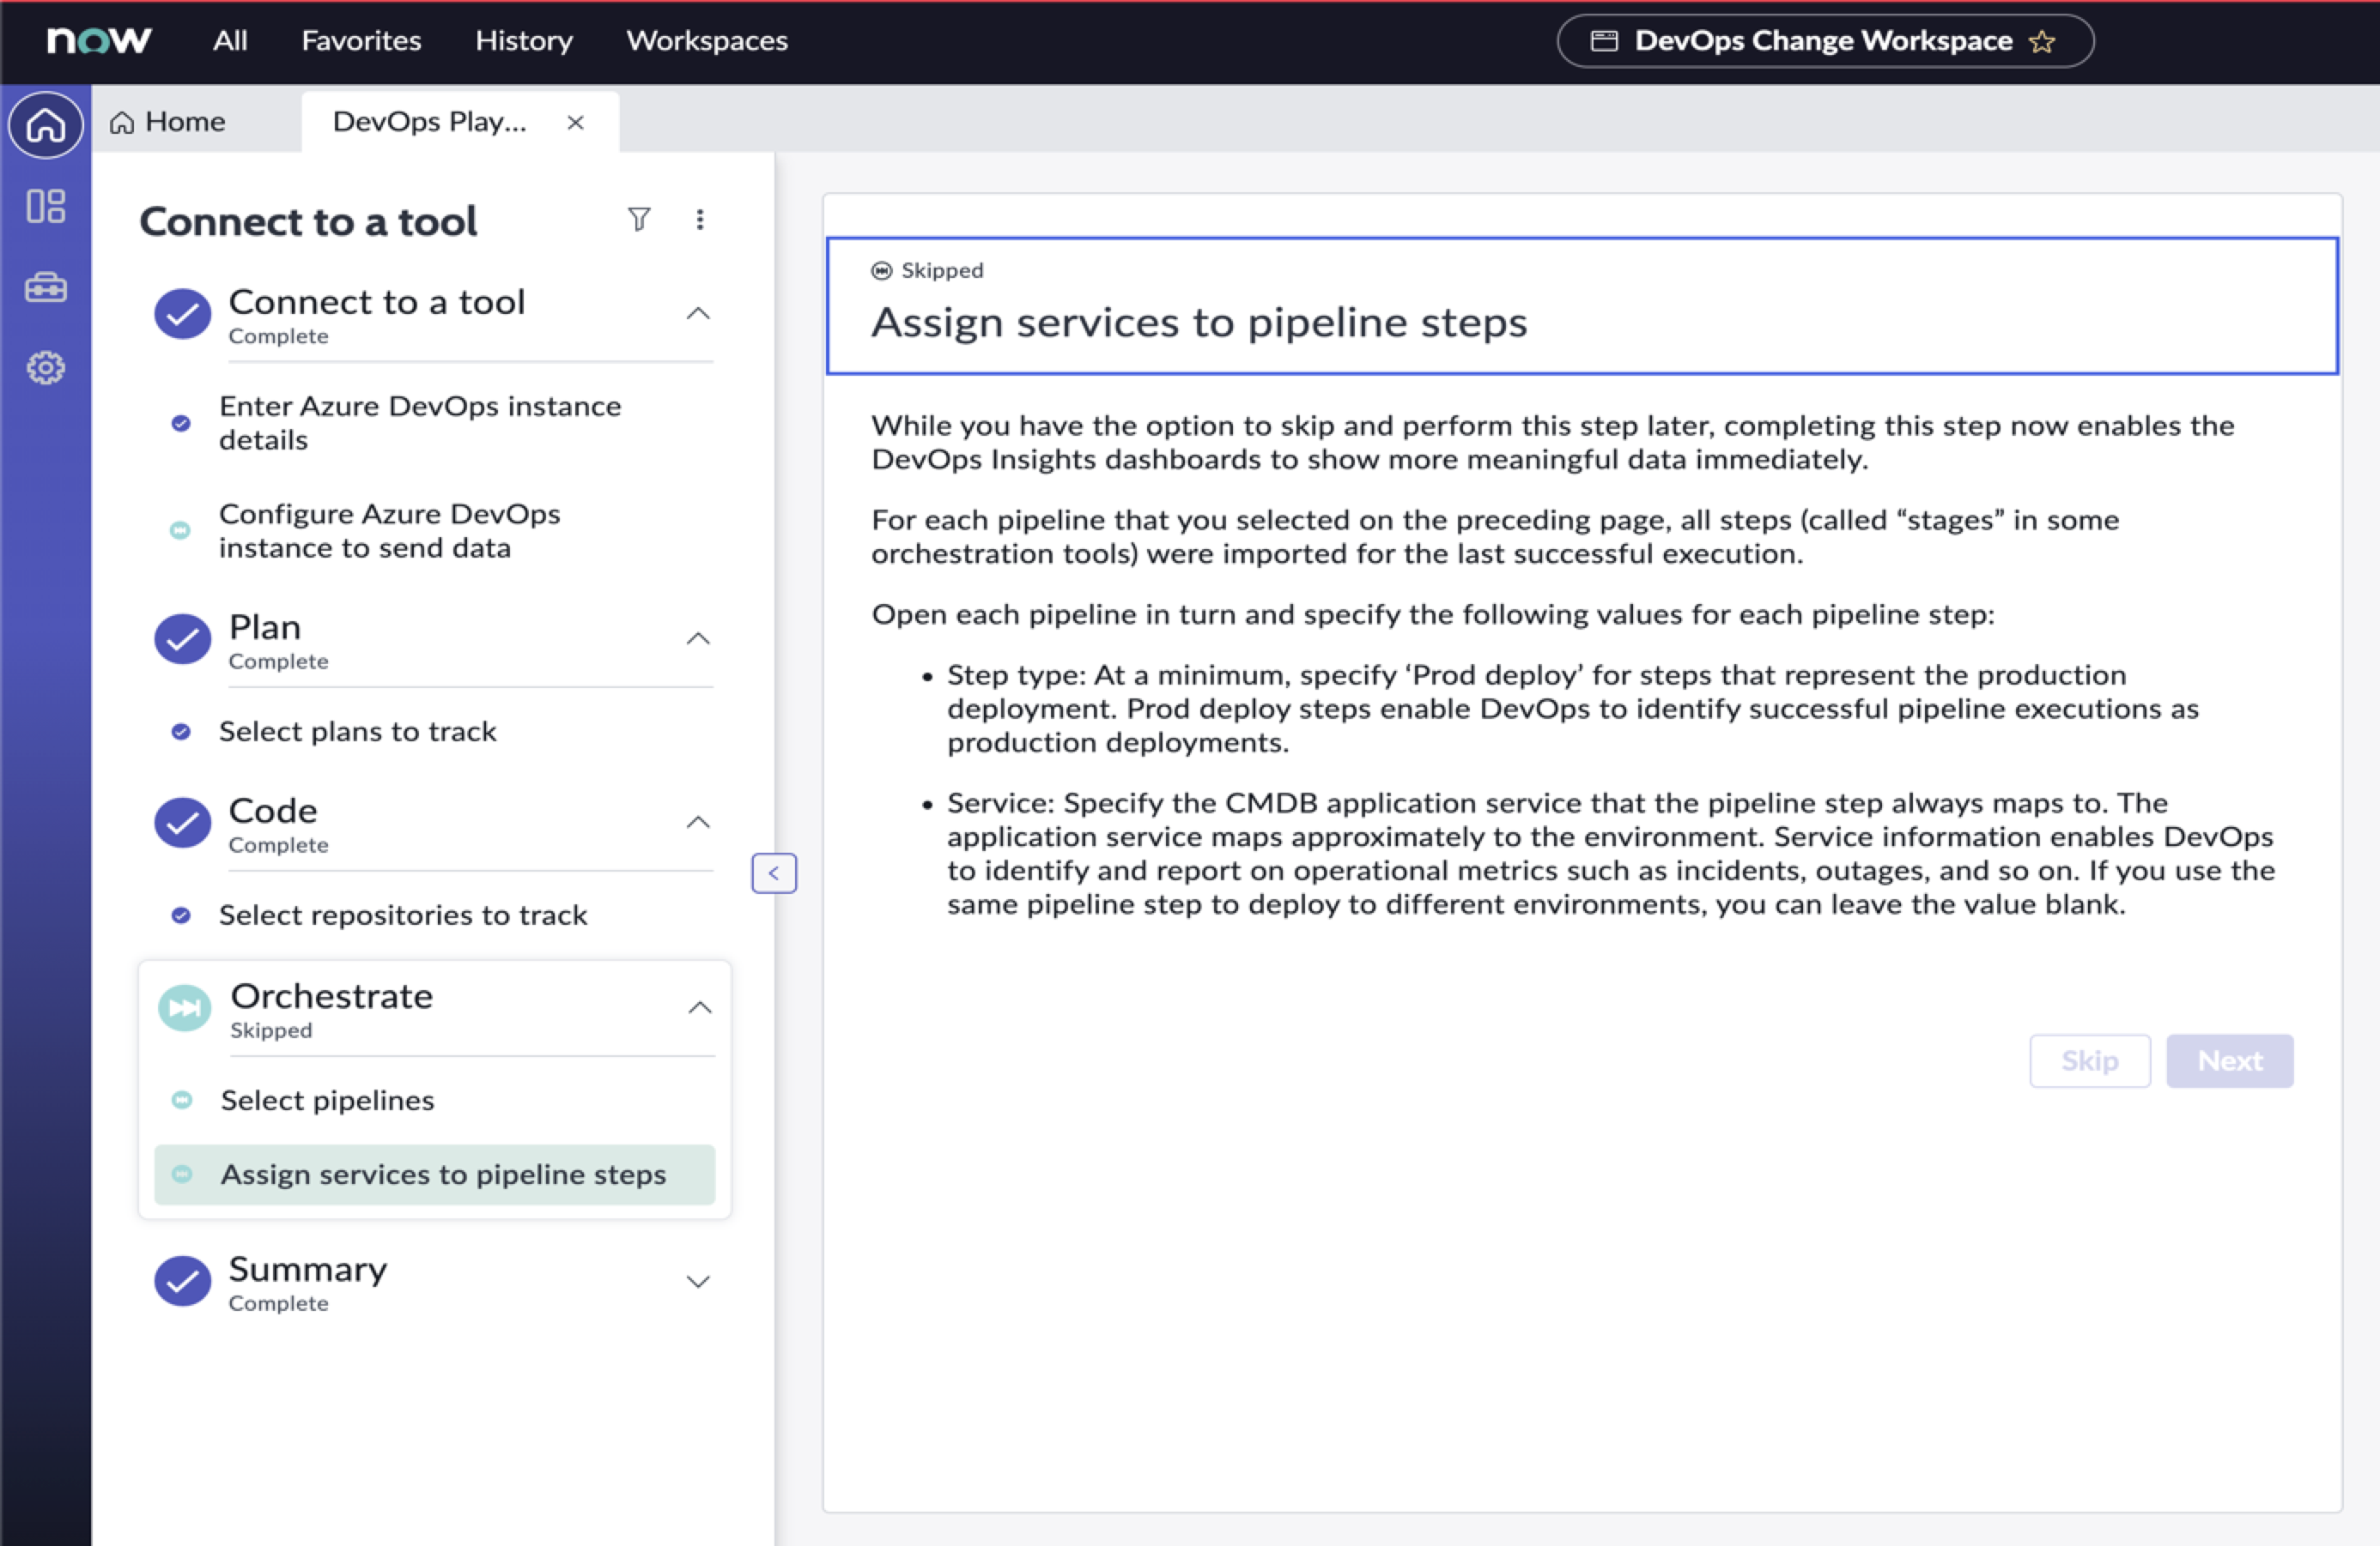Click skipped dot beside Assign services to pipeline steps
Viewport: 2380px width, 1546px height.
click(x=182, y=1174)
